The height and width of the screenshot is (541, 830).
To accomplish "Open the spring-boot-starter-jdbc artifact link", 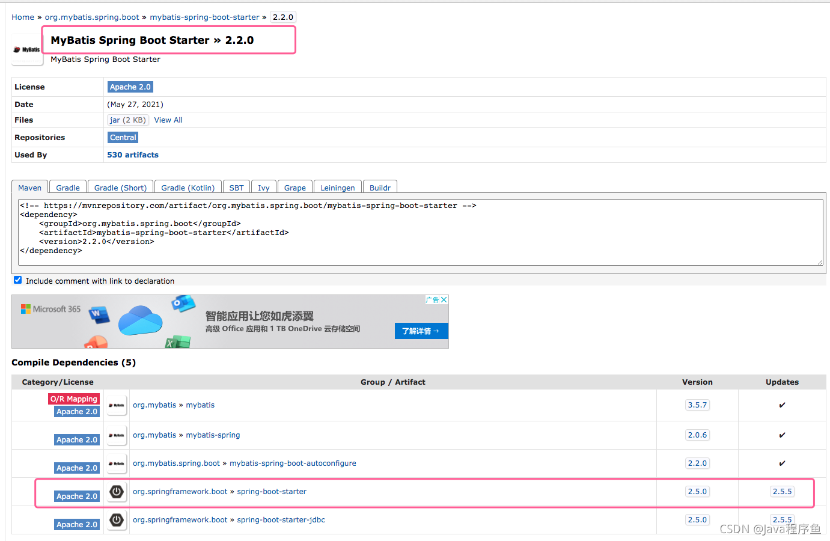I will pos(281,520).
